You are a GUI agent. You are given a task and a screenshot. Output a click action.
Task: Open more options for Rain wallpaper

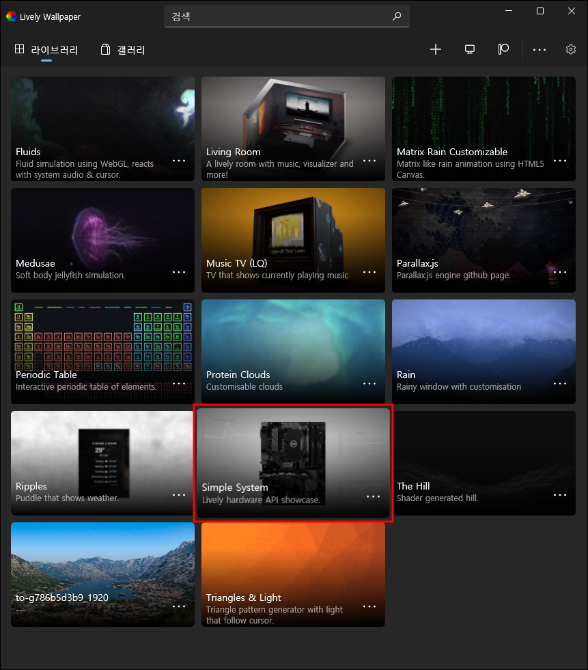(560, 384)
